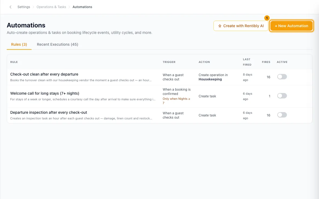Image resolution: width=319 pixels, height=199 pixels.
Task: Click Create with Rentibly AI button
Action: coord(241,26)
